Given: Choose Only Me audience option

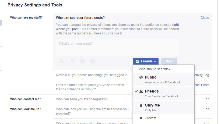Looking at the screenshot, I should click(164, 108).
